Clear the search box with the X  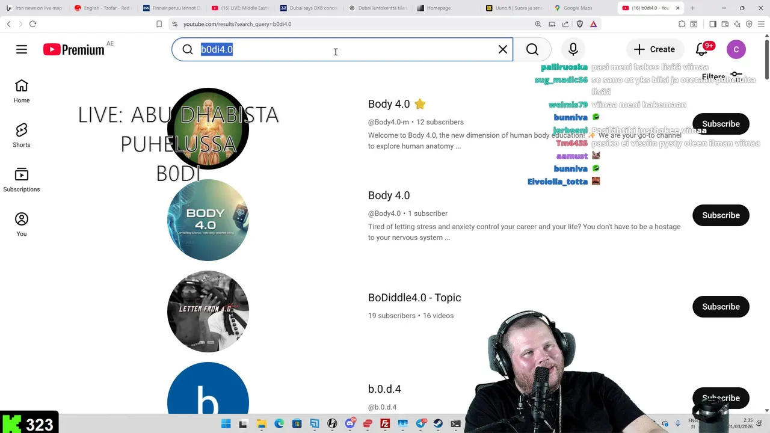click(x=503, y=49)
